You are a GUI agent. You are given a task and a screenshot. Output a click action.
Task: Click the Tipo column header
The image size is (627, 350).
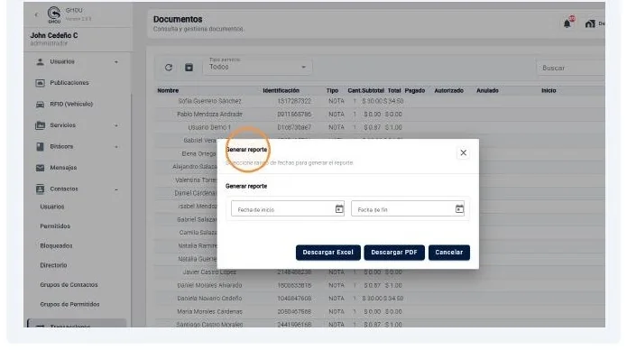click(x=332, y=91)
